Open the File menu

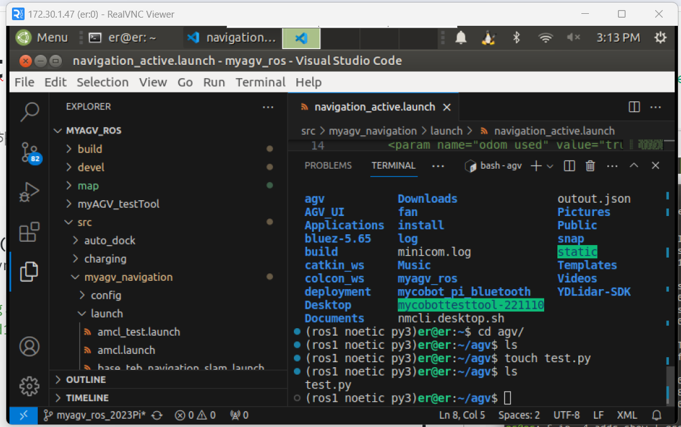tap(25, 82)
